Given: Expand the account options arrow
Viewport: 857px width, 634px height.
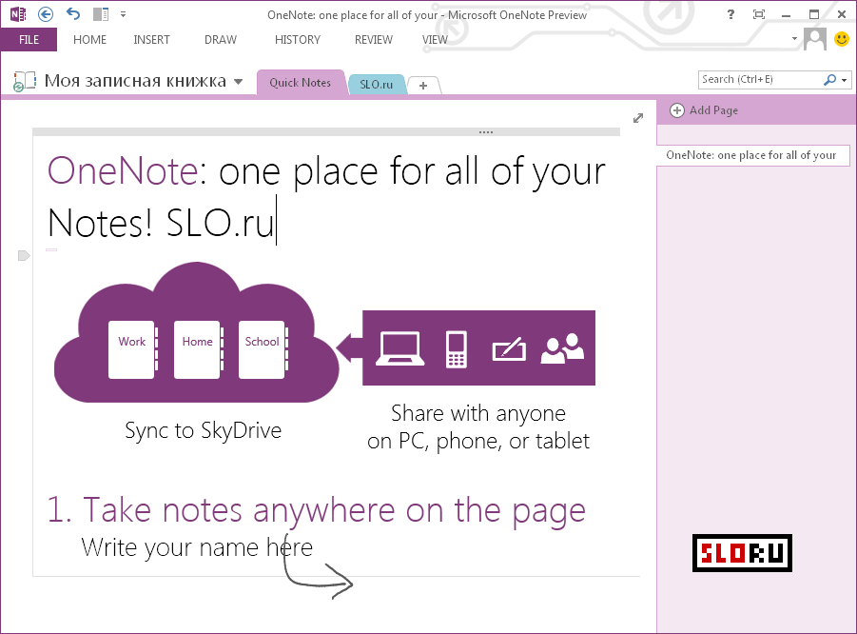Looking at the screenshot, I should (x=794, y=39).
